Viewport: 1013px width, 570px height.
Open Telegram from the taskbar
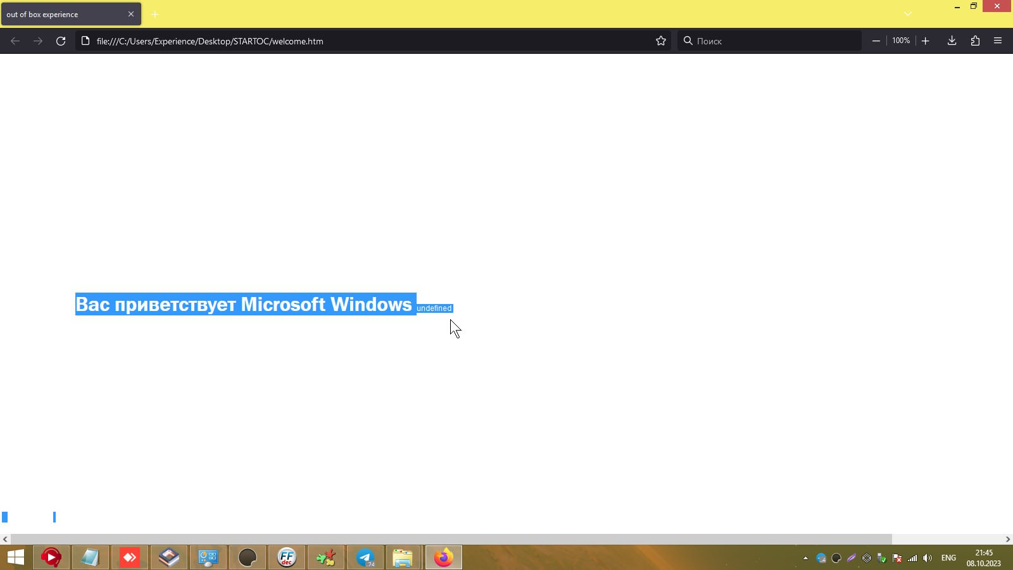pos(365,557)
